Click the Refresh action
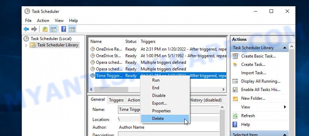The width and height of the screenshot is (309, 136). tap(248, 116)
